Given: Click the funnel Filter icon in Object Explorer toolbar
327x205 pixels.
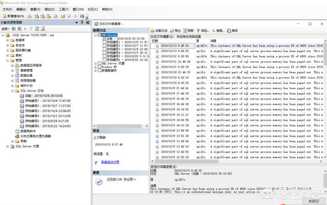Looking at the screenshot, I should coord(31,29).
